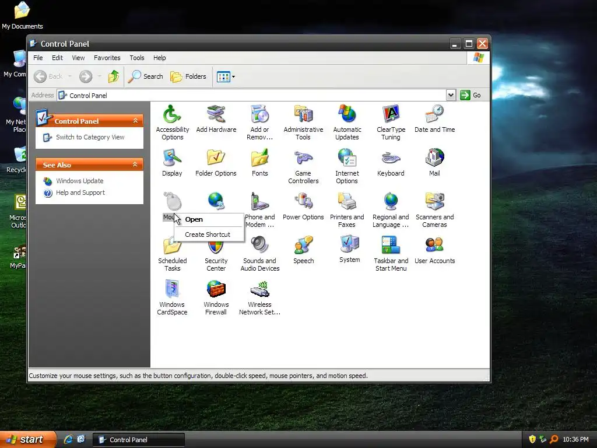Open the View menu
597x448 pixels.
click(79, 58)
